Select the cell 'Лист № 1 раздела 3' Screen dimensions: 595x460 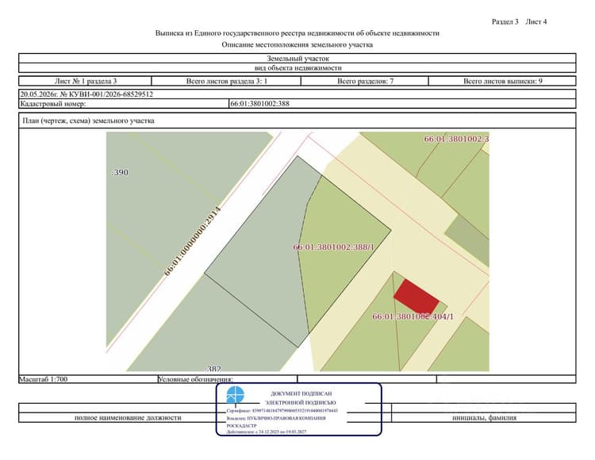[86, 81]
